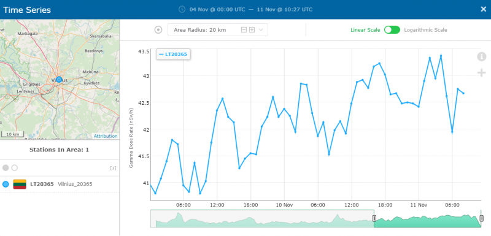
Task: Select the filled grey circle filter
Action: 6,168
